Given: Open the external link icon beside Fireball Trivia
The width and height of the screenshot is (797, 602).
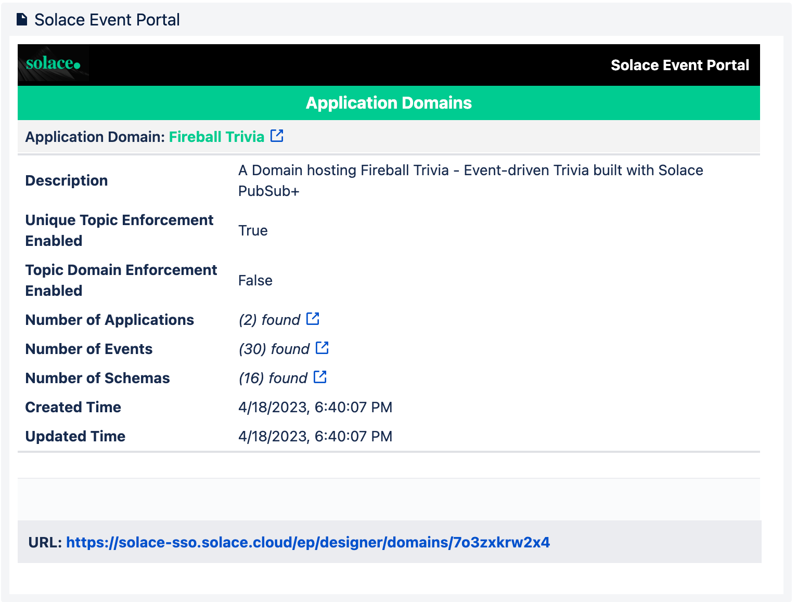Looking at the screenshot, I should 277,136.
